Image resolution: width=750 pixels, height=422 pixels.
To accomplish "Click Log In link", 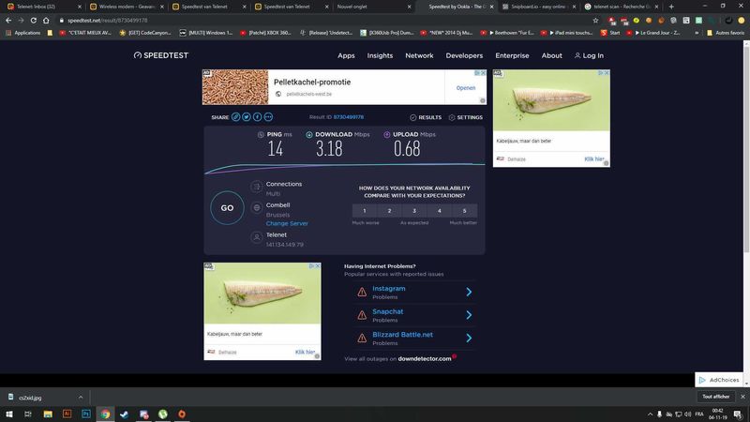I will click(x=588, y=55).
